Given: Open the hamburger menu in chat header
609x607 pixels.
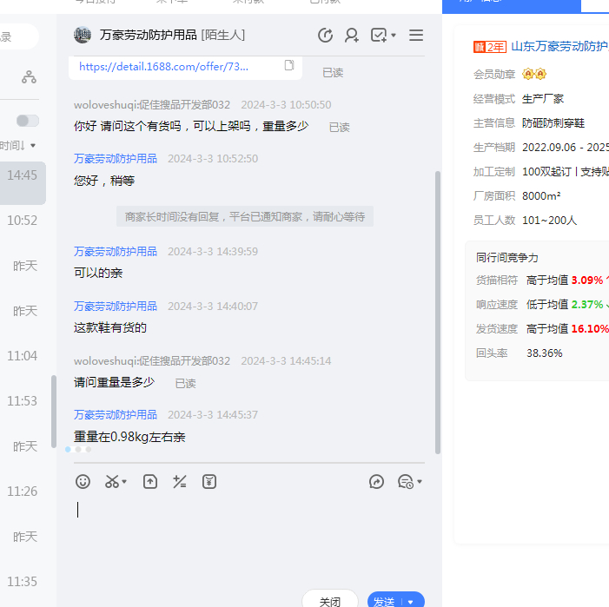Looking at the screenshot, I should [416, 36].
